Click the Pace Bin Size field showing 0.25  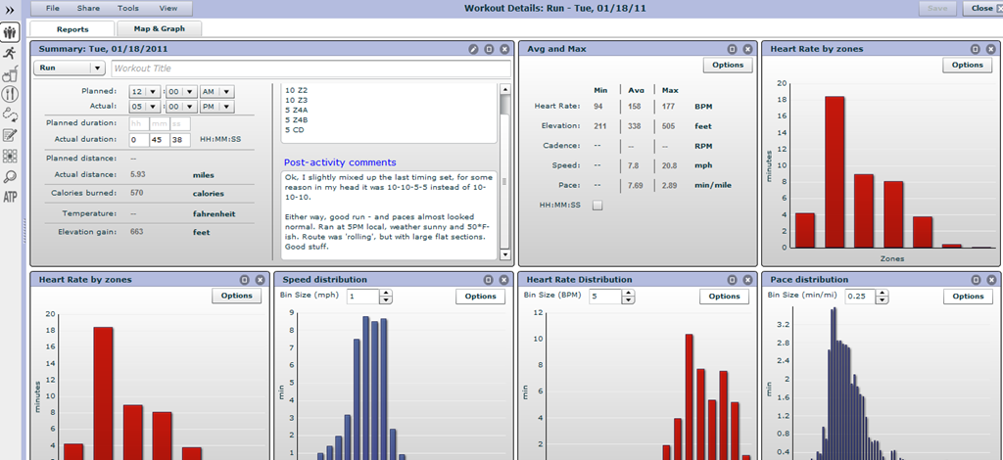tap(860, 297)
